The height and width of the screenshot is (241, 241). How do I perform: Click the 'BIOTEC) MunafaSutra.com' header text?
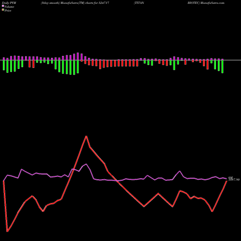[x=206, y=3]
